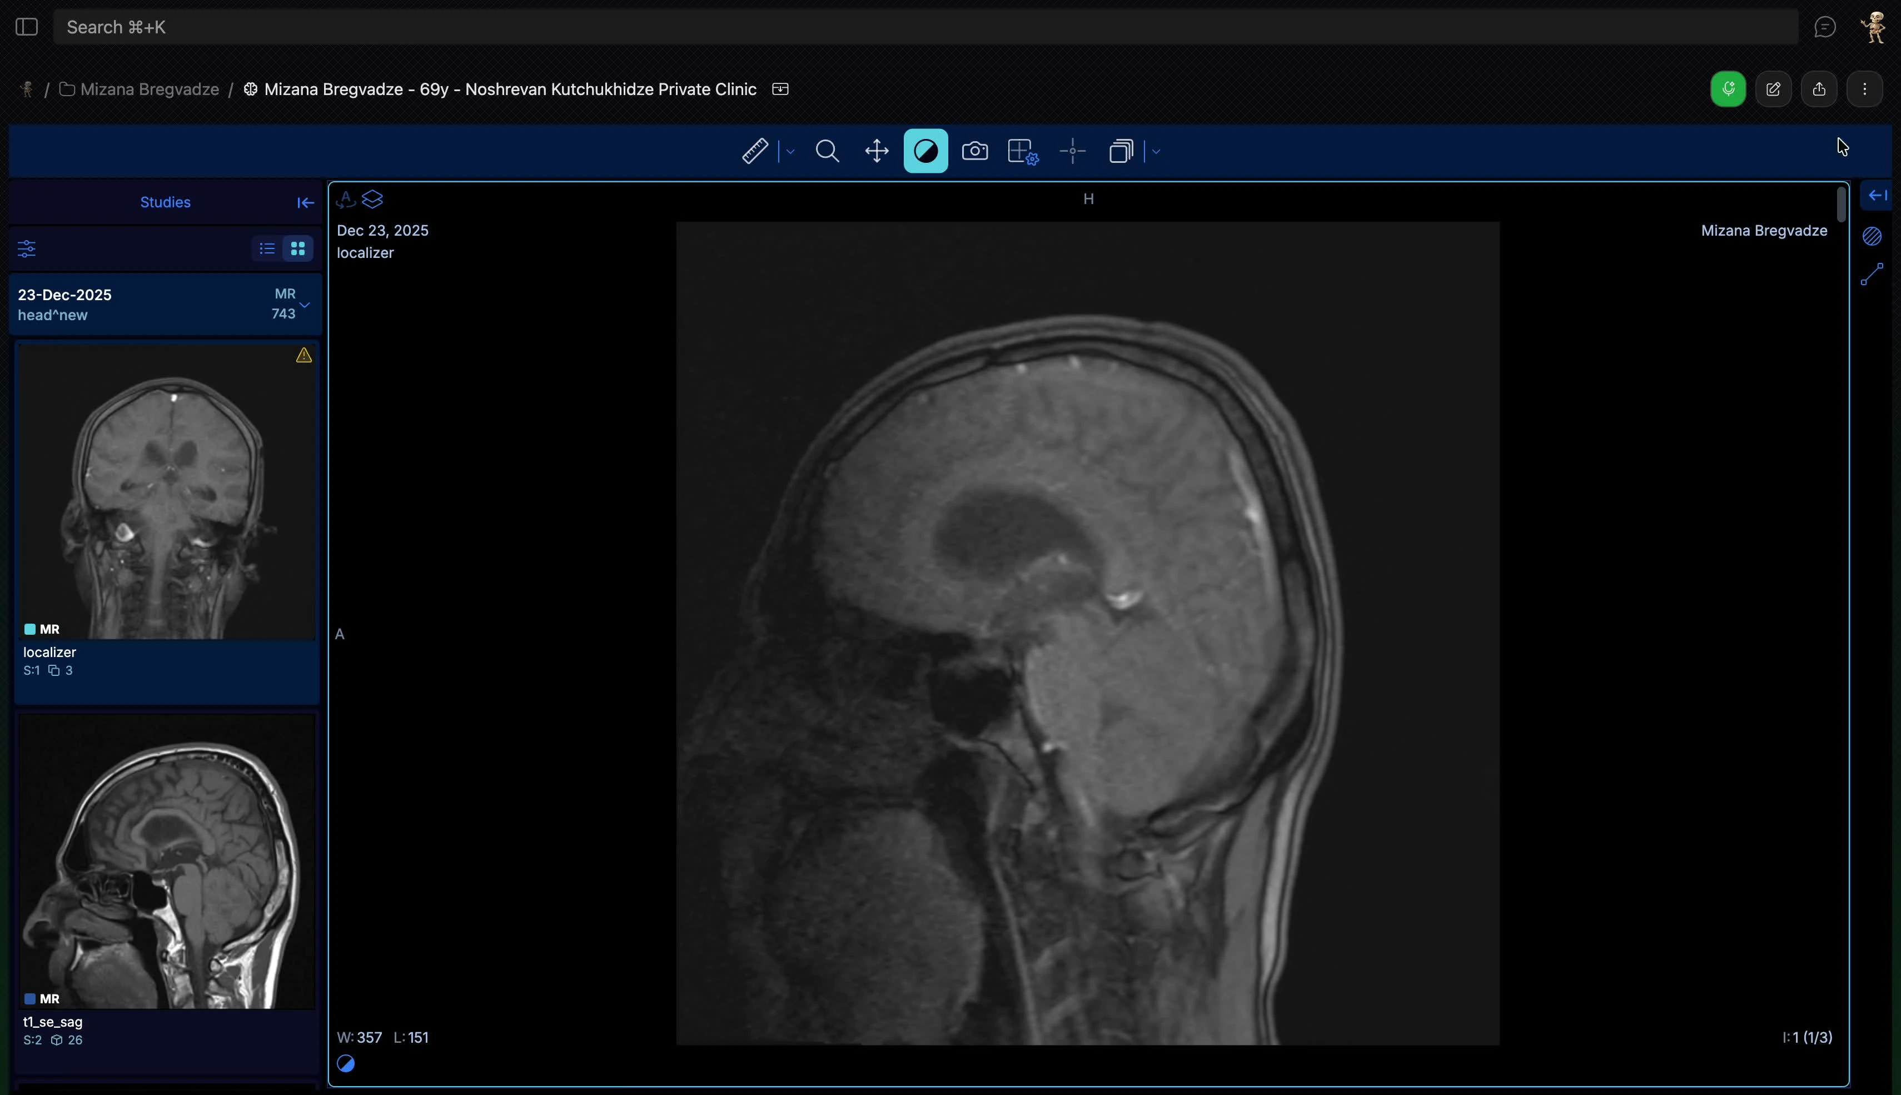Viewport: 1901px width, 1095px height.
Task: Open dropdown arrow next to ruler tool
Action: tap(790, 152)
